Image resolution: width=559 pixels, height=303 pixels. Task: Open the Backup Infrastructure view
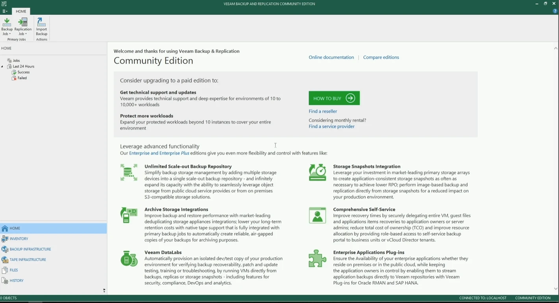pos(54,249)
